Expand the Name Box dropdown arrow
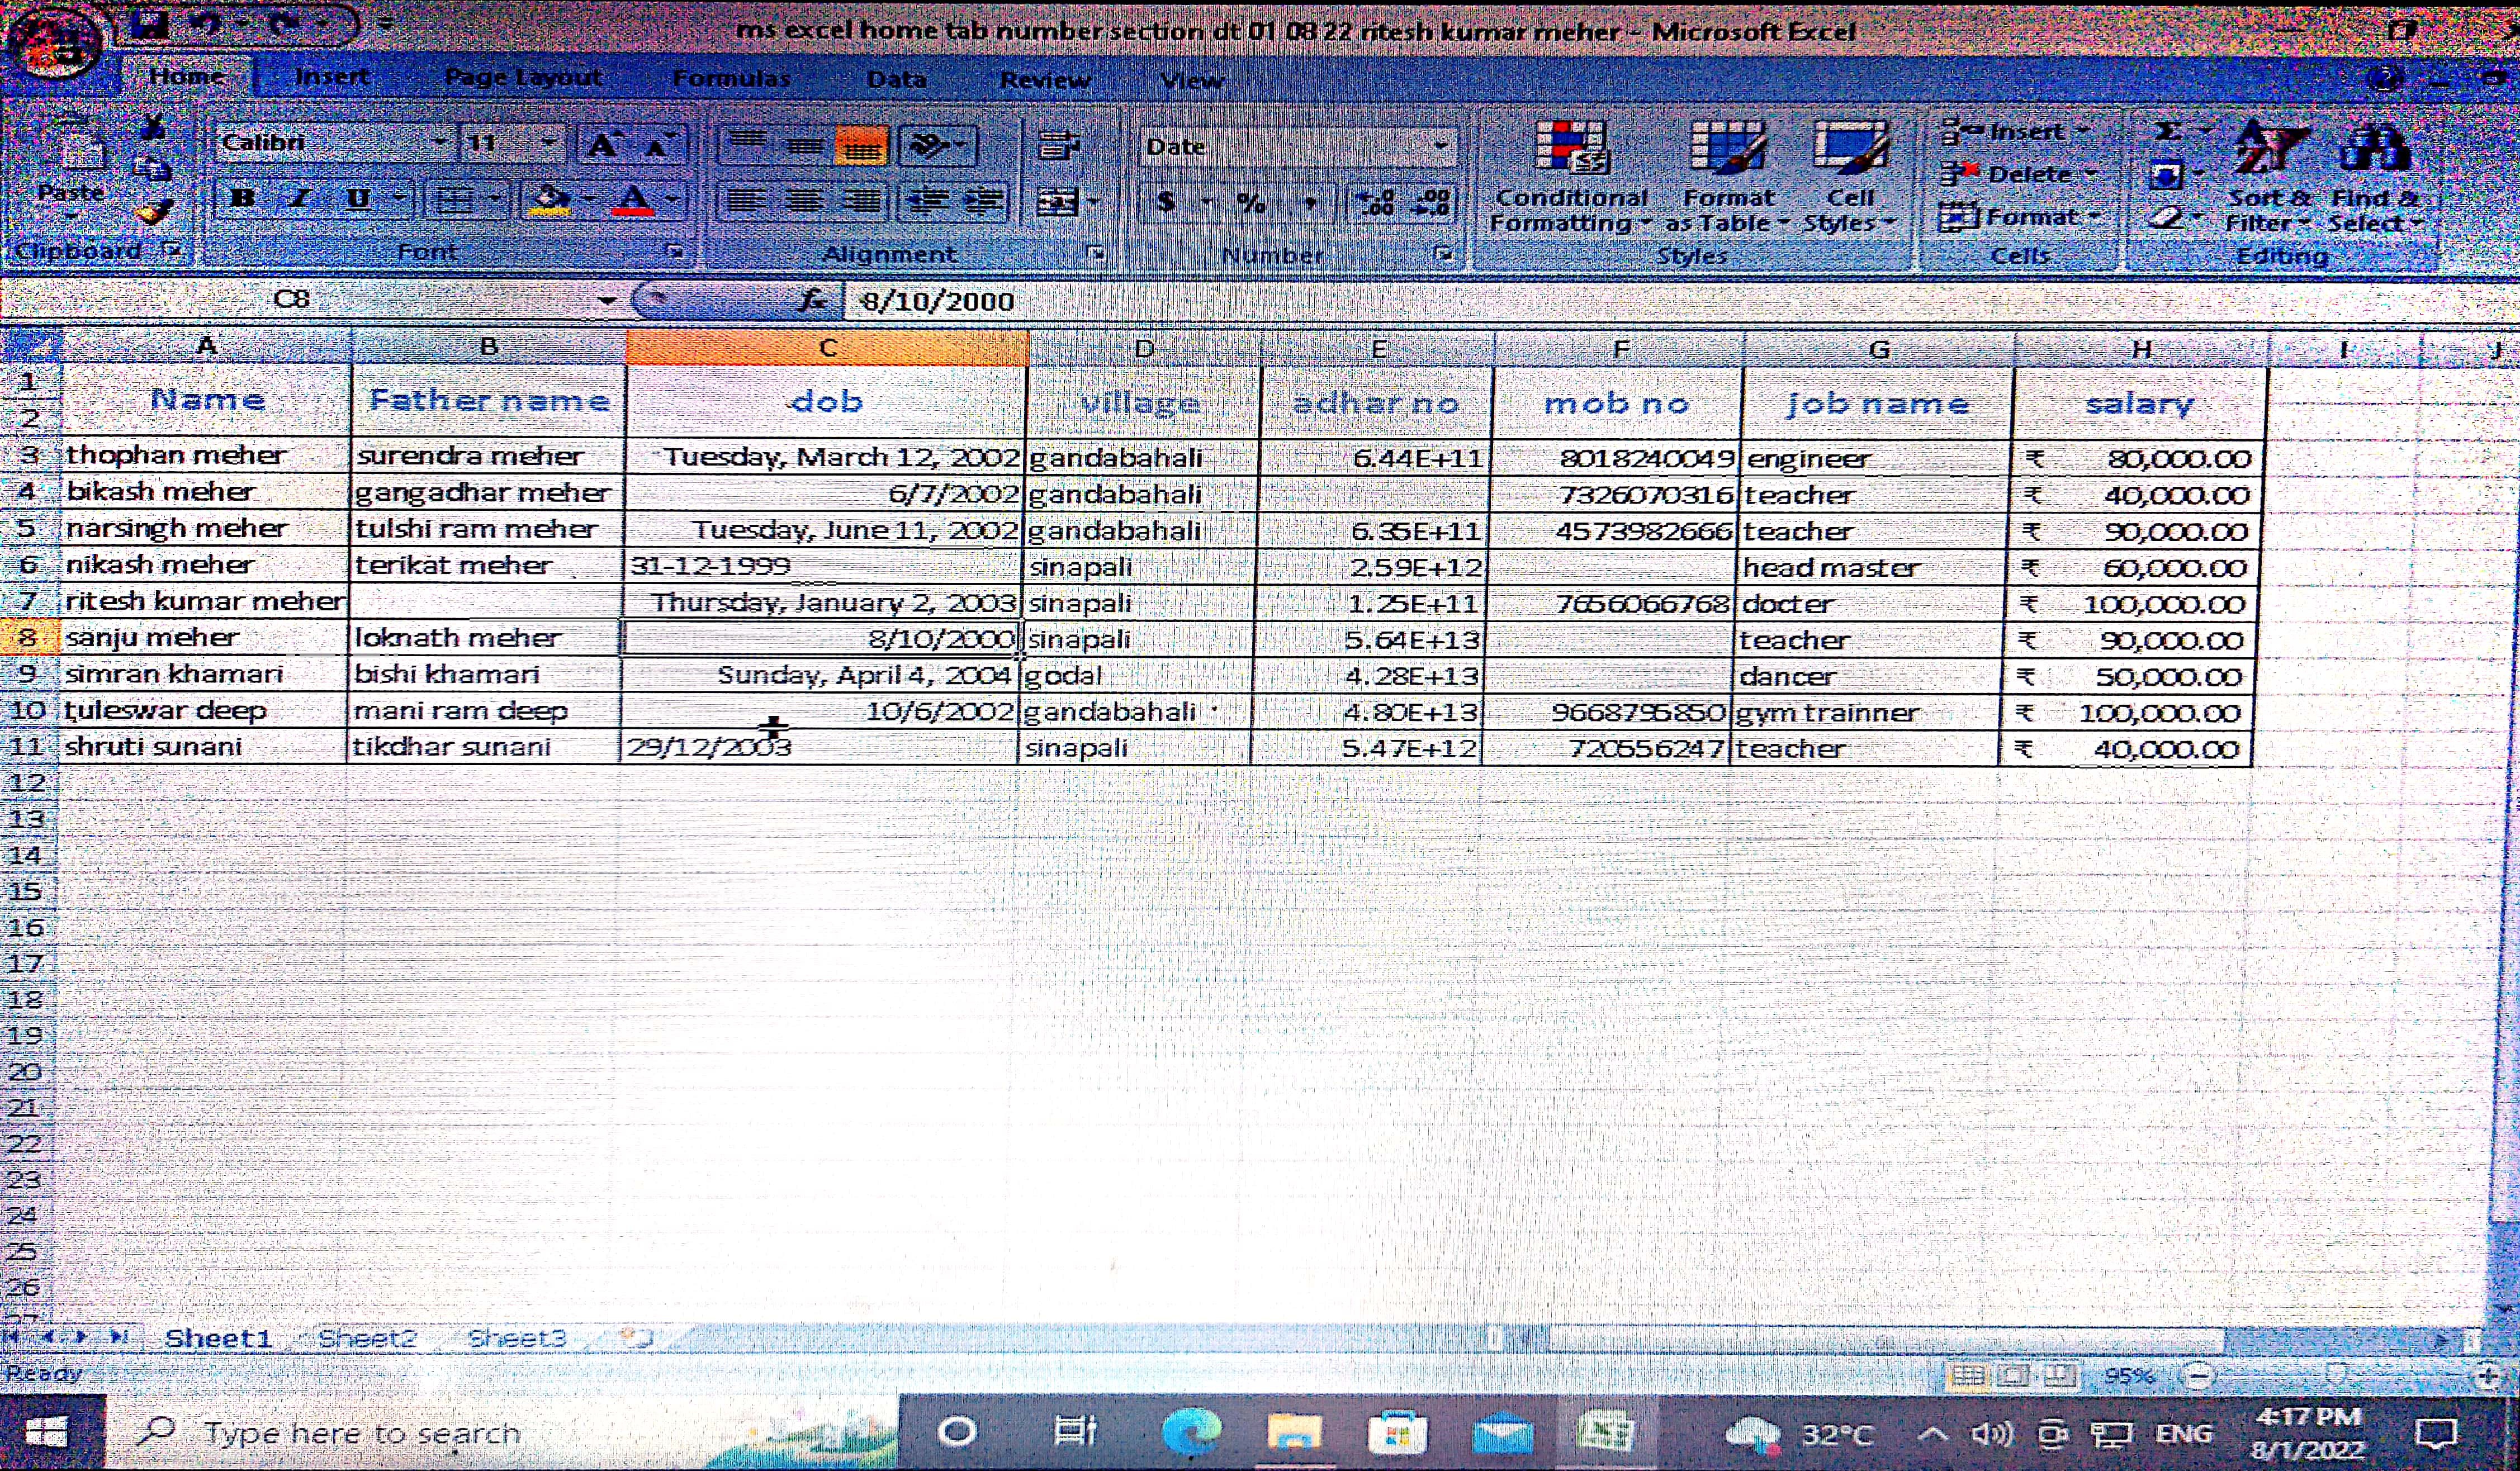The image size is (2520, 1471). click(606, 300)
